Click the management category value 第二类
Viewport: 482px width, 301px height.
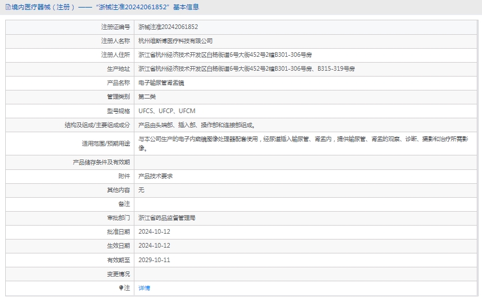tap(147, 96)
